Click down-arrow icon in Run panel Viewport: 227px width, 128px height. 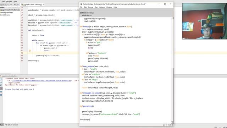1,82
